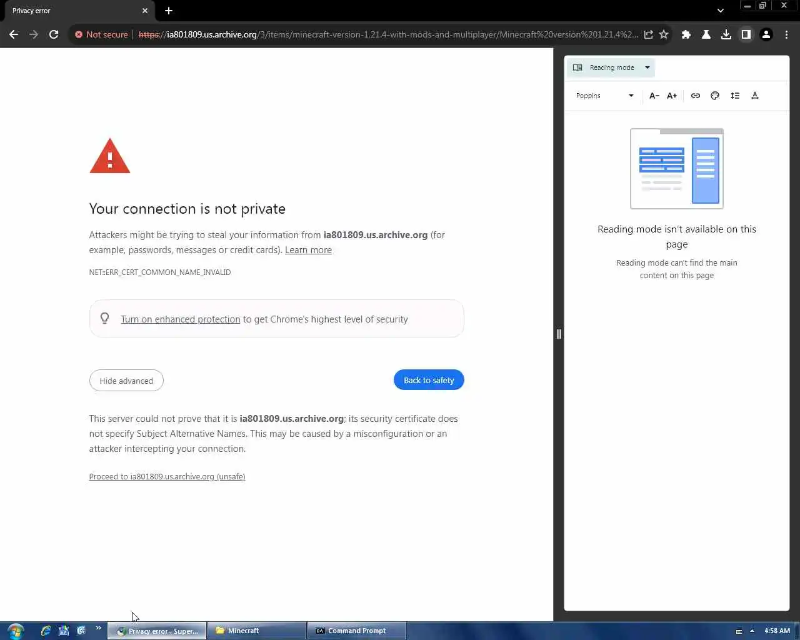Click the lightbulb tip icon

(105, 318)
